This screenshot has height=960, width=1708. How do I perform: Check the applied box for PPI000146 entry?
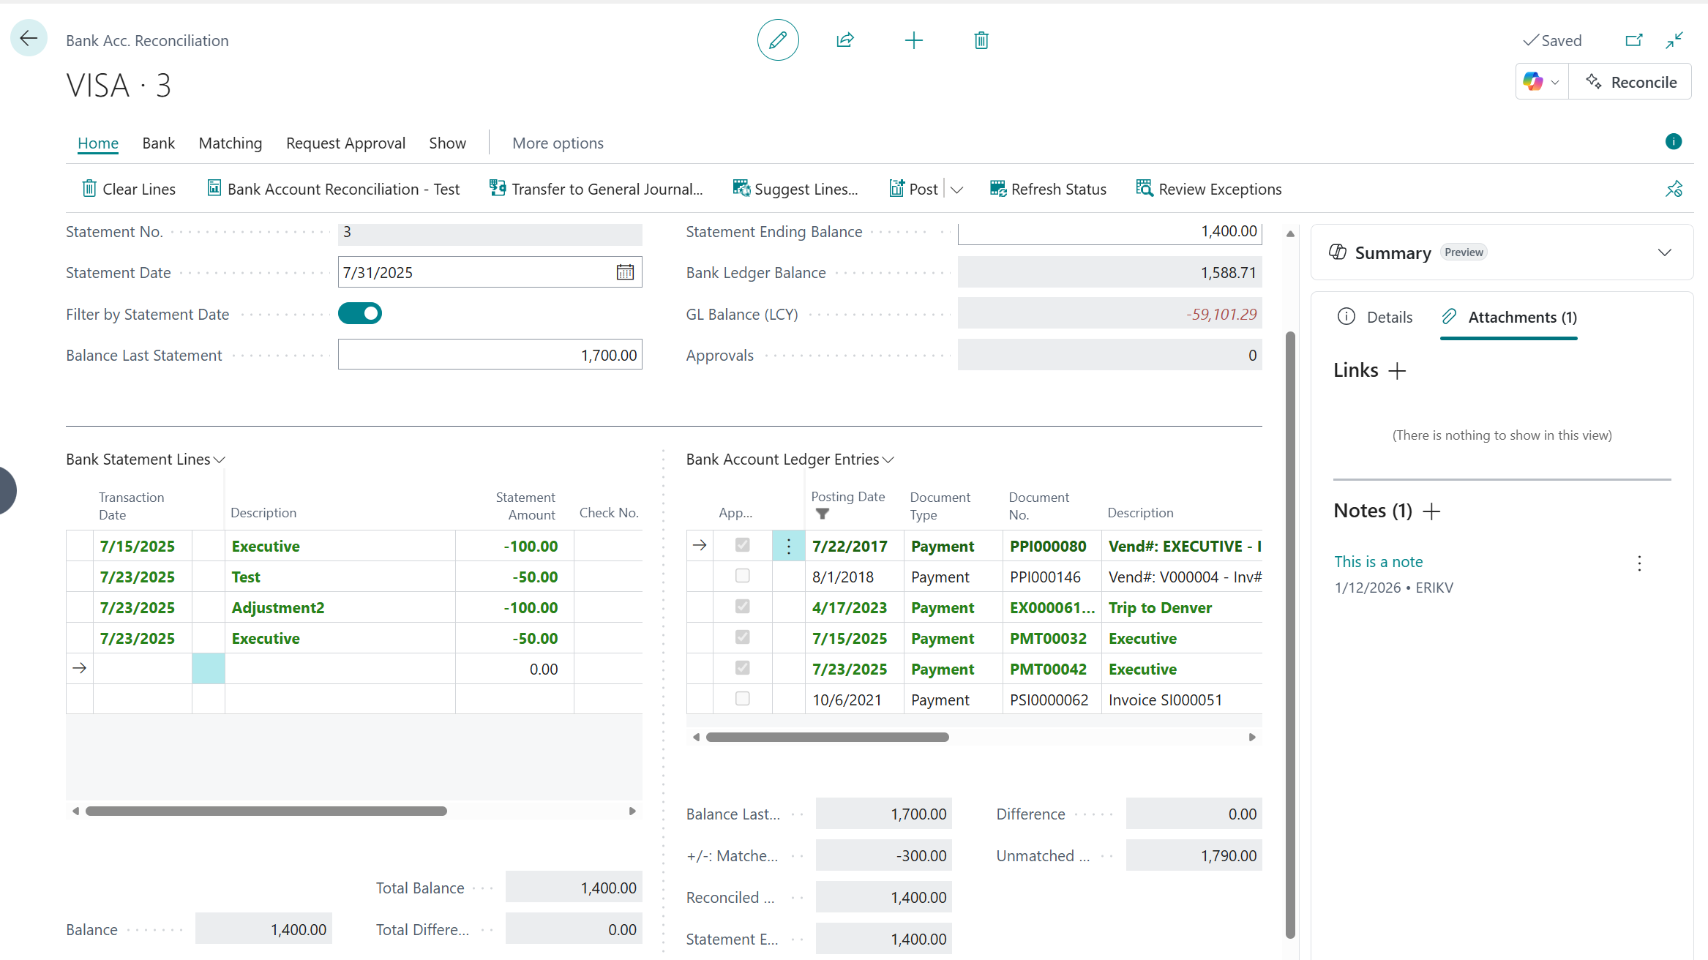(742, 576)
